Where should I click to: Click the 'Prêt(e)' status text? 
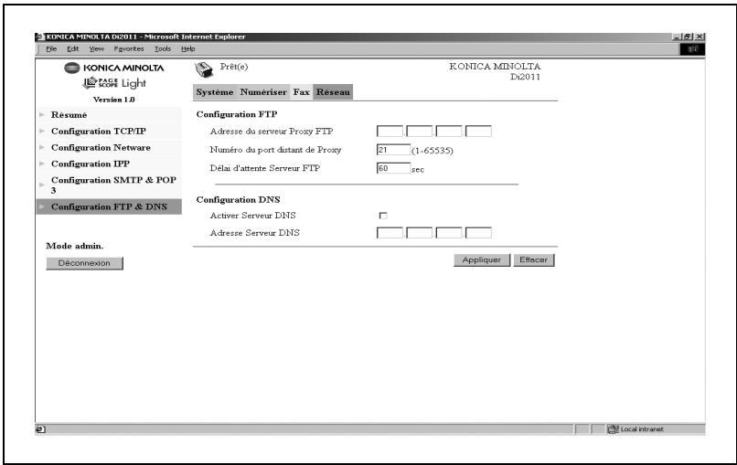pos(234,67)
